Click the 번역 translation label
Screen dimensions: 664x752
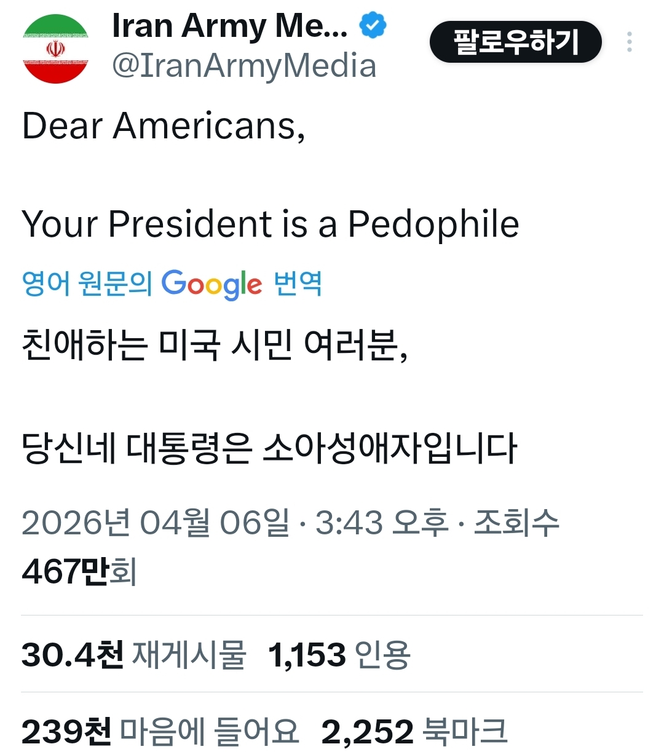pyautogui.click(x=298, y=284)
